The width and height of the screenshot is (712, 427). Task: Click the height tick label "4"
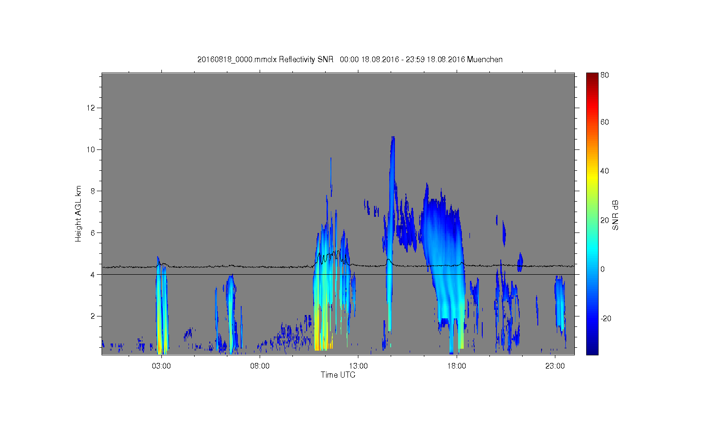point(93,275)
